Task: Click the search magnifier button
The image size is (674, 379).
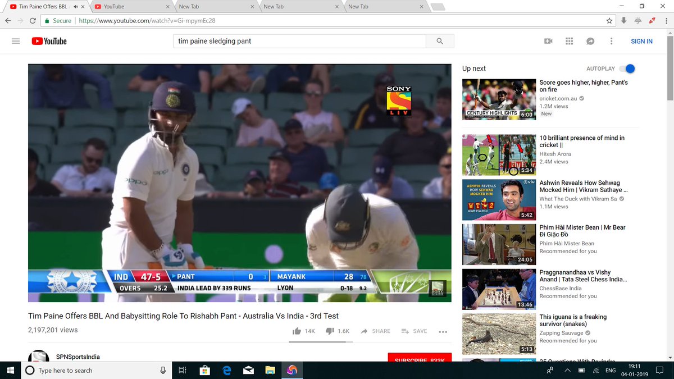Action: point(440,41)
